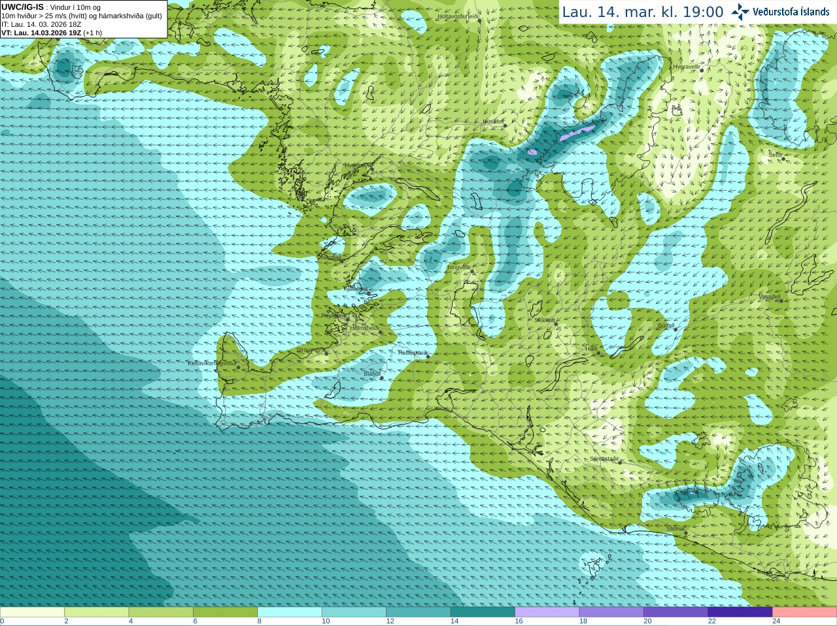837x626 pixels.
Task: Click the 12–14 m/s medium teal legend swatch
Action: [418, 612]
